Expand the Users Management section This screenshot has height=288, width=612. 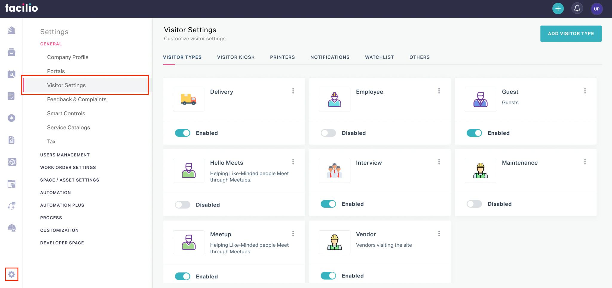(65, 155)
